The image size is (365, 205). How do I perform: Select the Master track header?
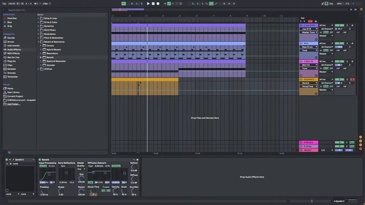(x=309, y=150)
